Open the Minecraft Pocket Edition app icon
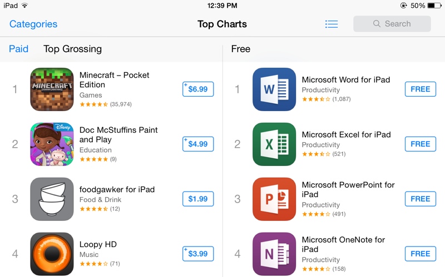This screenshot has width=445, height=277. coord(52,89)
